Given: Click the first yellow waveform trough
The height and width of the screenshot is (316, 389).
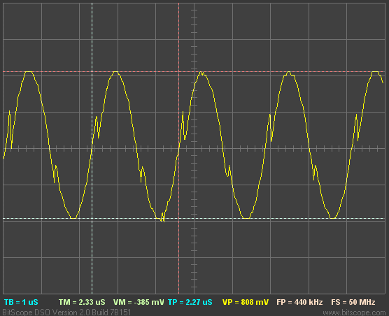Looking at the screenshot, I should pos(73,218).
